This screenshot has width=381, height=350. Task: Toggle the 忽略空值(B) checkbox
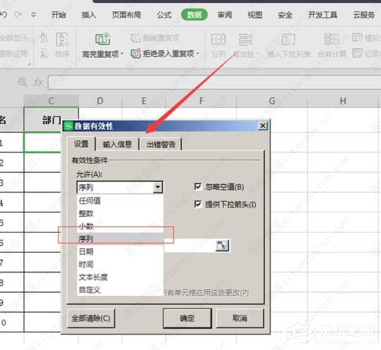click(198, 187)
